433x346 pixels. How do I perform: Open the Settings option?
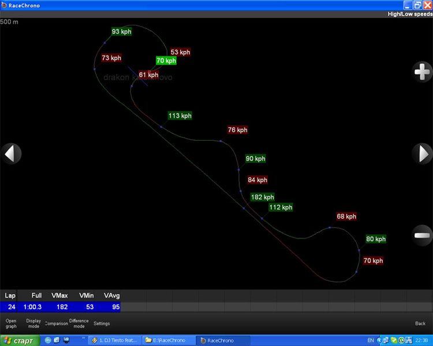point(102,324)
